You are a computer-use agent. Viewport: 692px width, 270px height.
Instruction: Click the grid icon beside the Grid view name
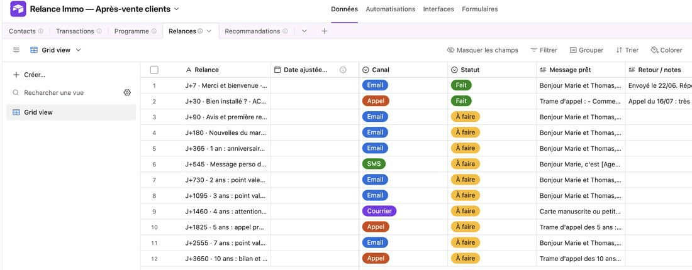[x=34, y=50]
